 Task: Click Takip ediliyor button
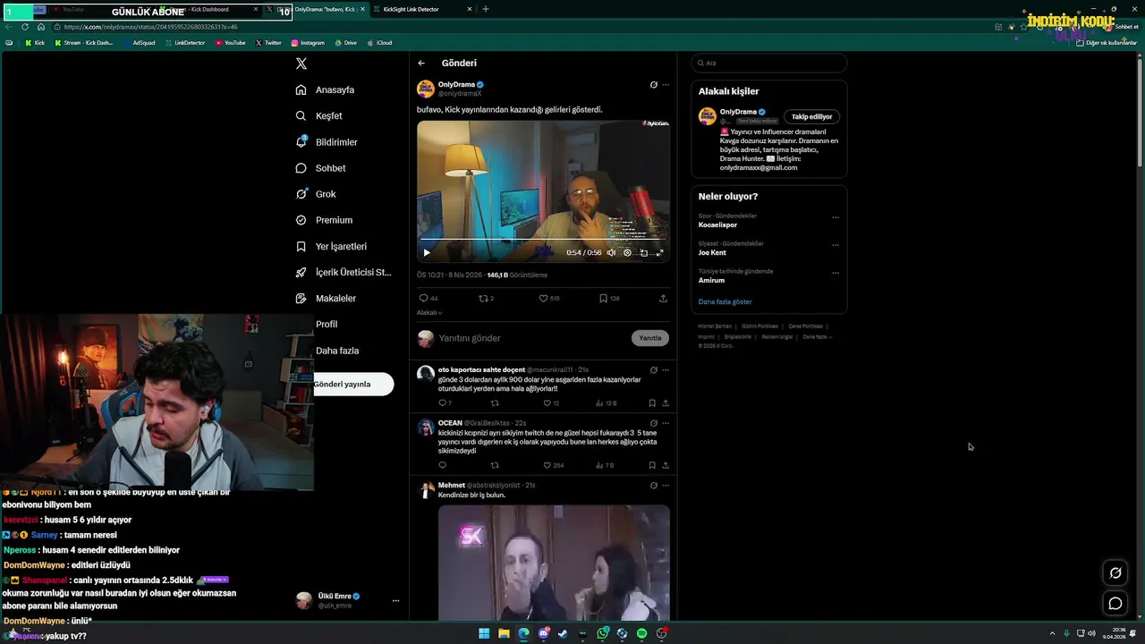[x=811, y=116]
